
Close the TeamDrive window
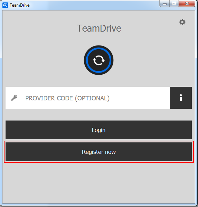pyautogui.click(x=187, y=3)
